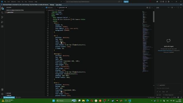Click the Split Editor Right icon
Image resolution: width=183 pixels, height=103 pixels.
pyautogui.click(x=150, y=8)
